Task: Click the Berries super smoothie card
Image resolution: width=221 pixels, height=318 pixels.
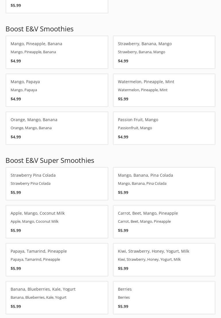Action: click(x=164, y=298)
